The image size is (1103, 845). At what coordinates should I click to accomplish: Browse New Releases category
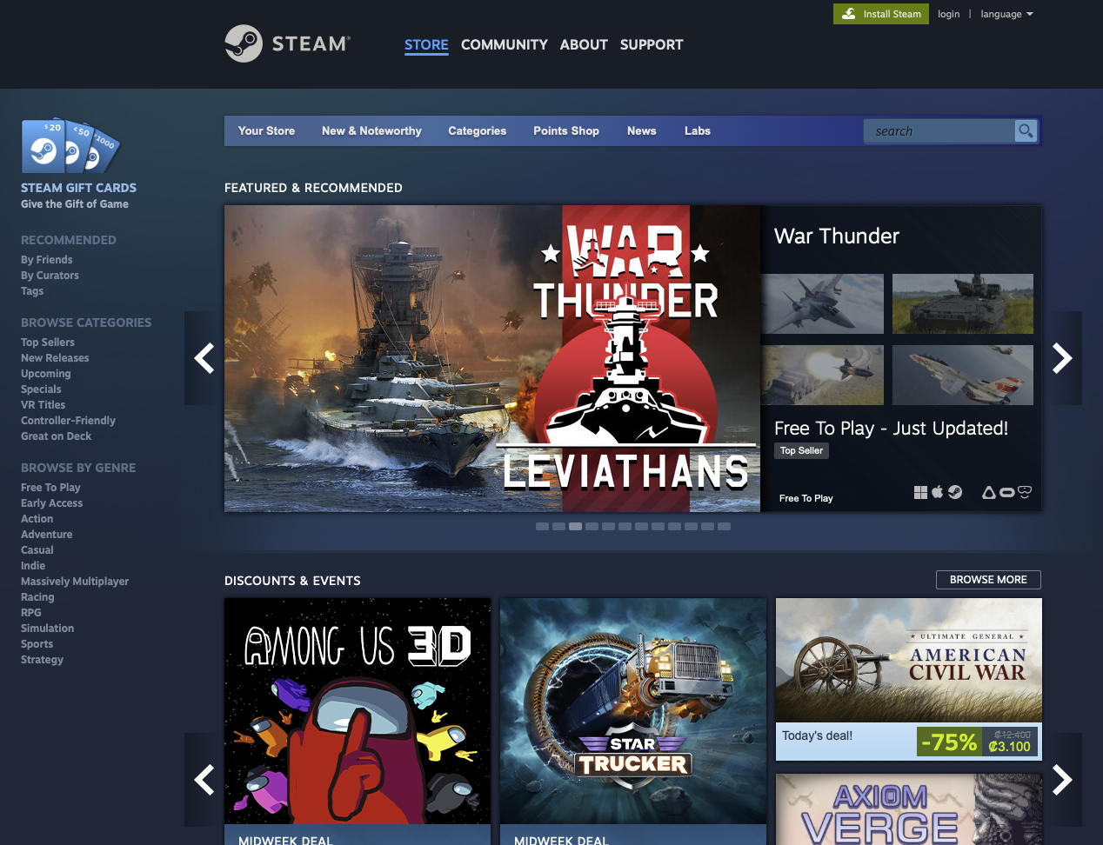[55, 358]
